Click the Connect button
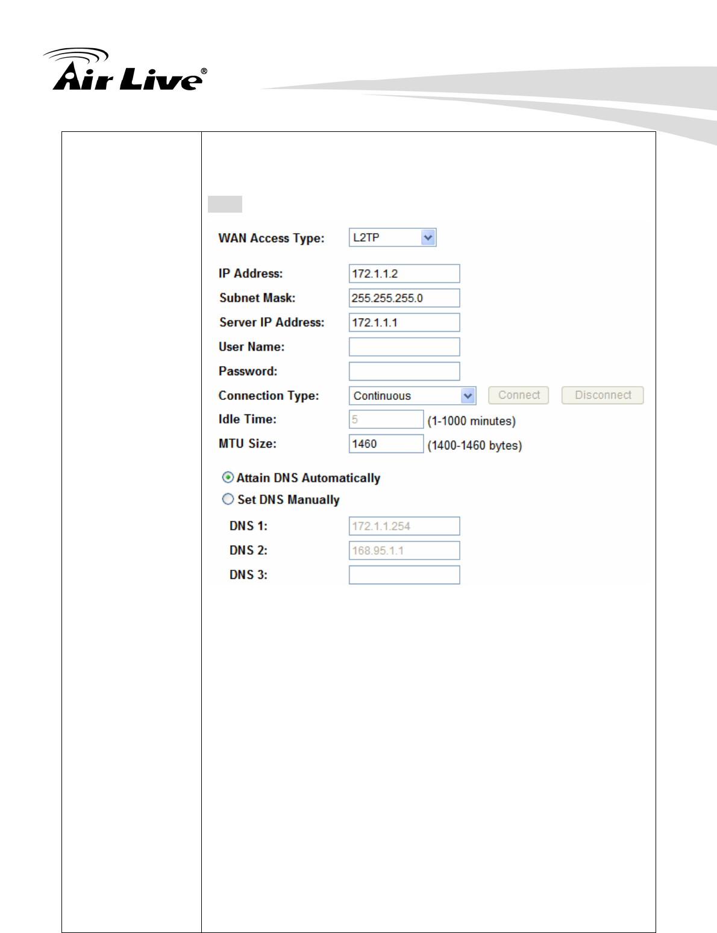717x933 pixels. tap(518, 395)
